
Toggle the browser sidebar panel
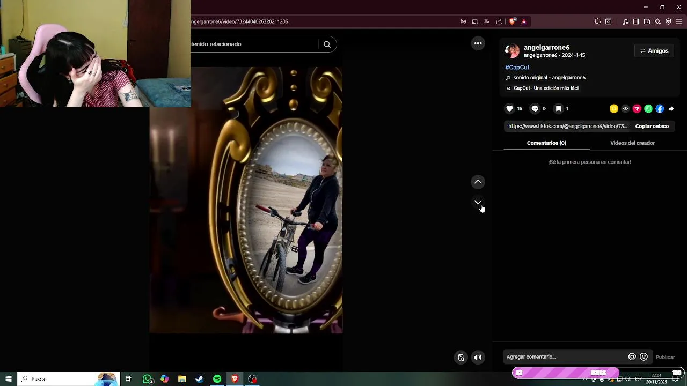(636, 21)
